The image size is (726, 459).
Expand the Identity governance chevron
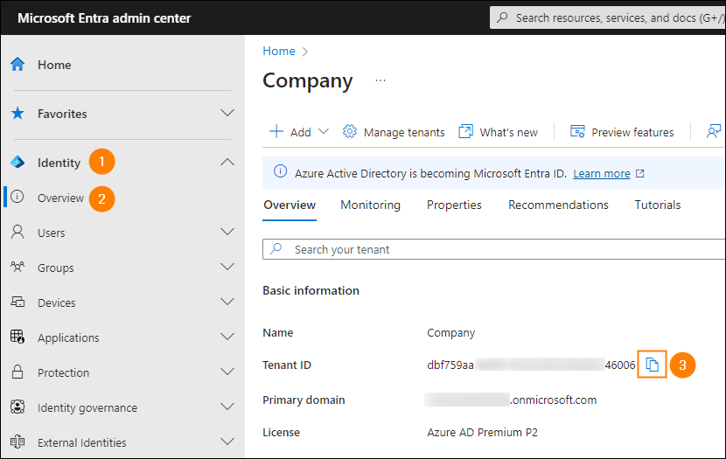point(227,407)
